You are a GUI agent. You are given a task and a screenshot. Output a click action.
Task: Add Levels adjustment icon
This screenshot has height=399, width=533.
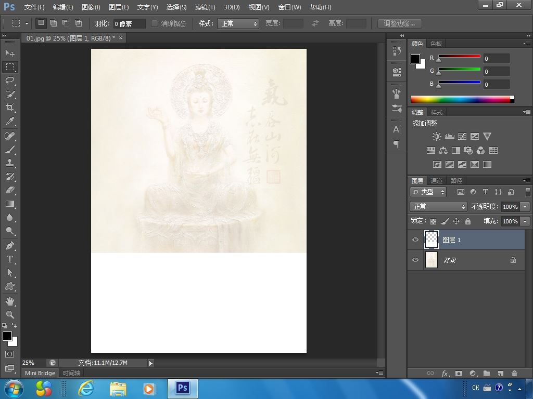449,137
